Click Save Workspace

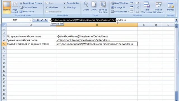click(147, 7)
